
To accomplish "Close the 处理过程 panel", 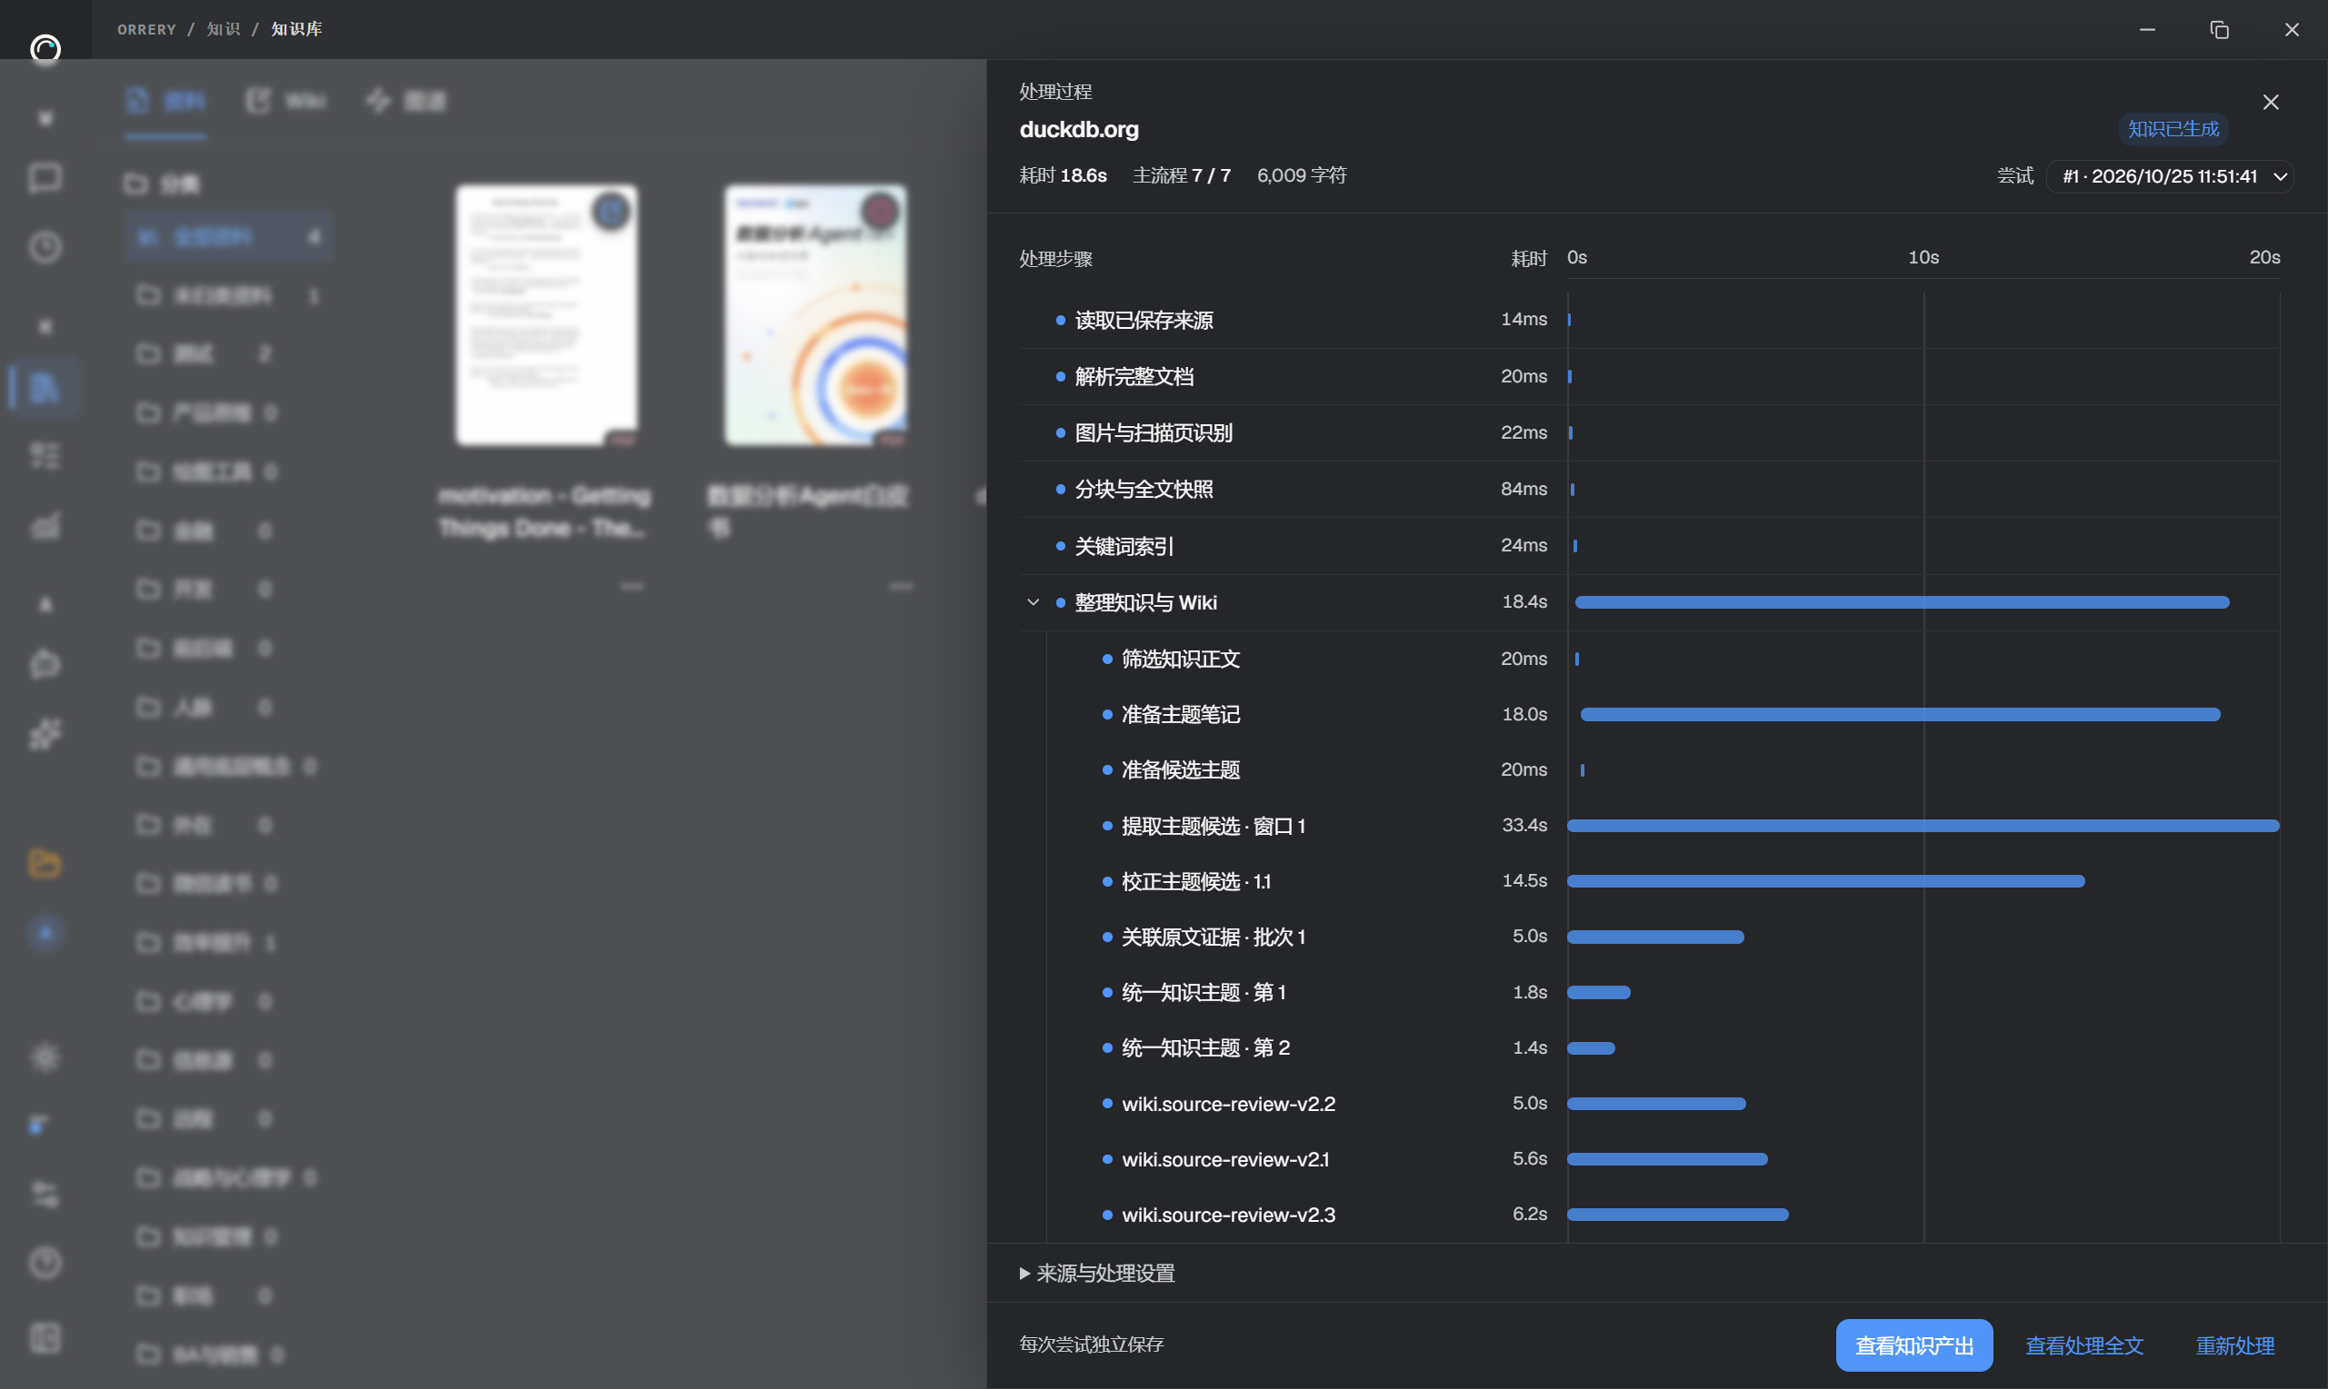I will 2270,102.
